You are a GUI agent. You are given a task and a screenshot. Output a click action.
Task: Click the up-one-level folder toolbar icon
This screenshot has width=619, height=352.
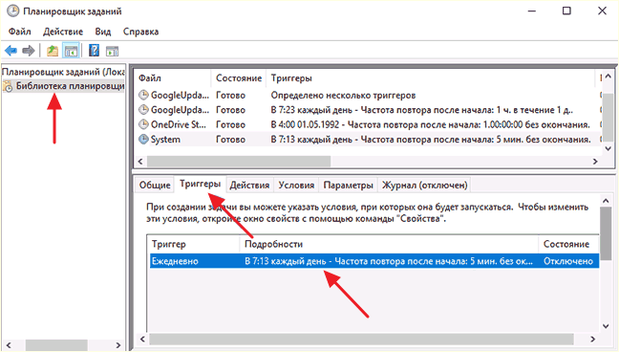pyautogui.click(x=53, y=51)
